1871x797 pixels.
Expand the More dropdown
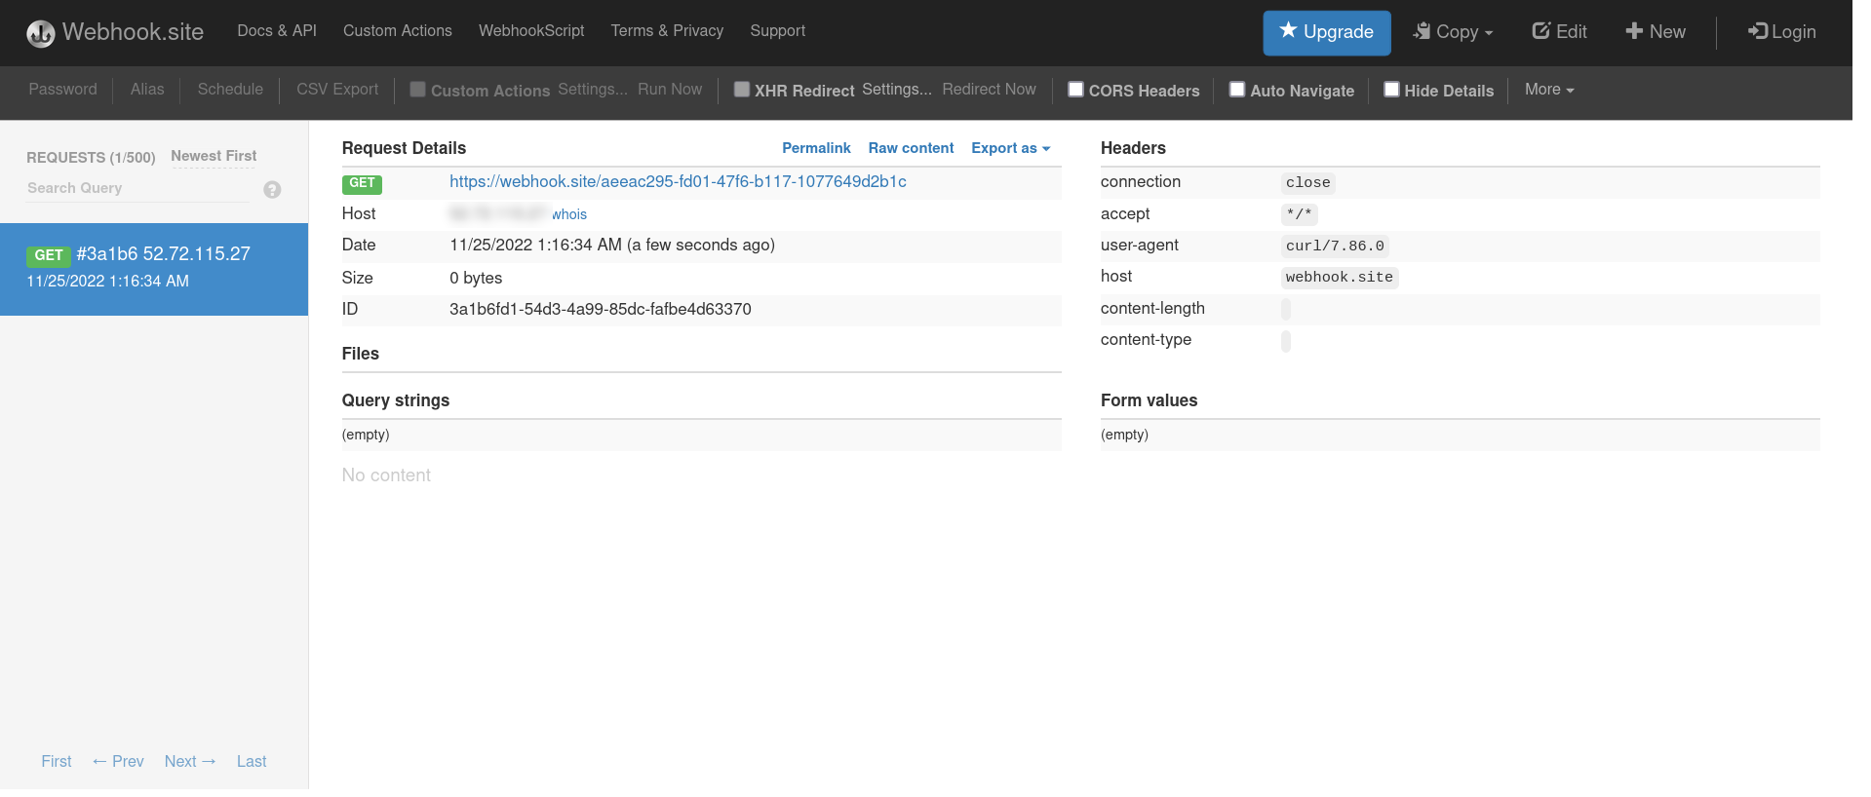[x=1549, y=90]
